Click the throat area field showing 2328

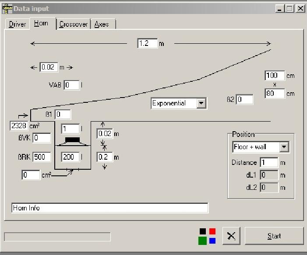point(19,126)
